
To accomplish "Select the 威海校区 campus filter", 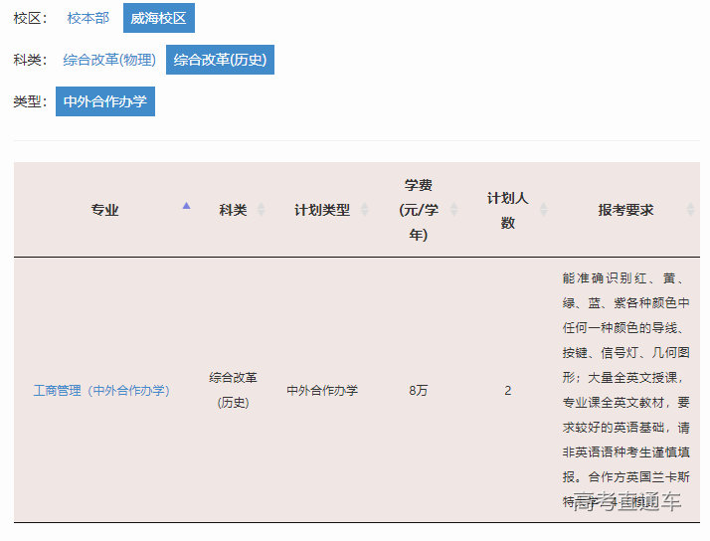I will (158, 18).
